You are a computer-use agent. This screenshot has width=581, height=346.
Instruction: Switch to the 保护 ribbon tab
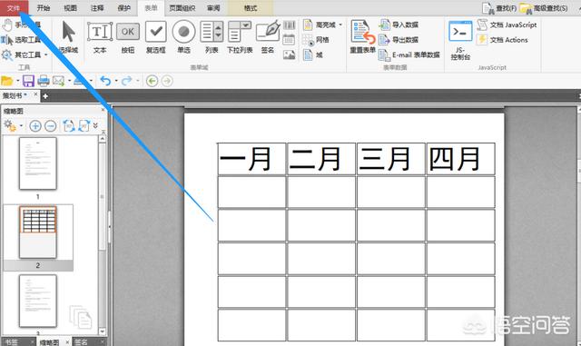[124, 8]
